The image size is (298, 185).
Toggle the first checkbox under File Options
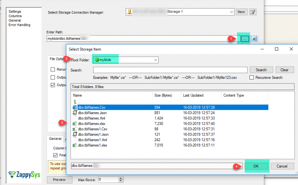[52, 70]
